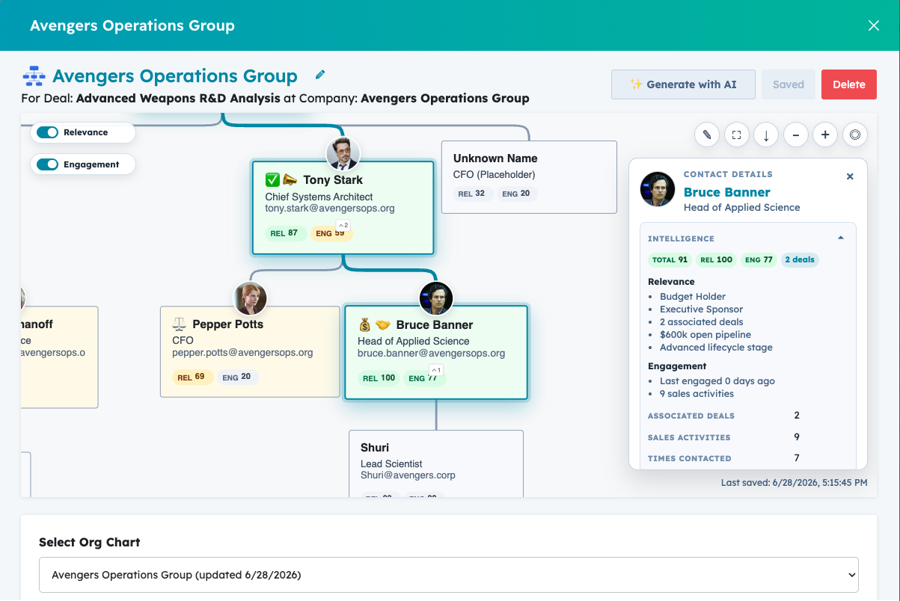Click the scales icon on Pepper Potts card
The width and height of the screenshot is (900, 601).
click(x=180, y=324)
